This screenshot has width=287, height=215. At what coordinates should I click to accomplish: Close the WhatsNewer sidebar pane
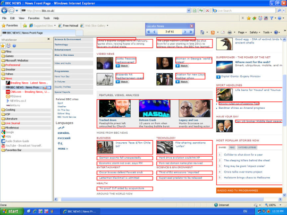click(48, 39)
